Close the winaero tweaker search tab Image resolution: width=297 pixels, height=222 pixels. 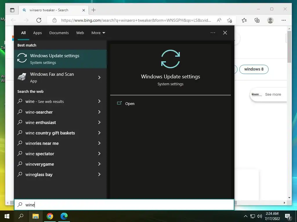point(84,10)
